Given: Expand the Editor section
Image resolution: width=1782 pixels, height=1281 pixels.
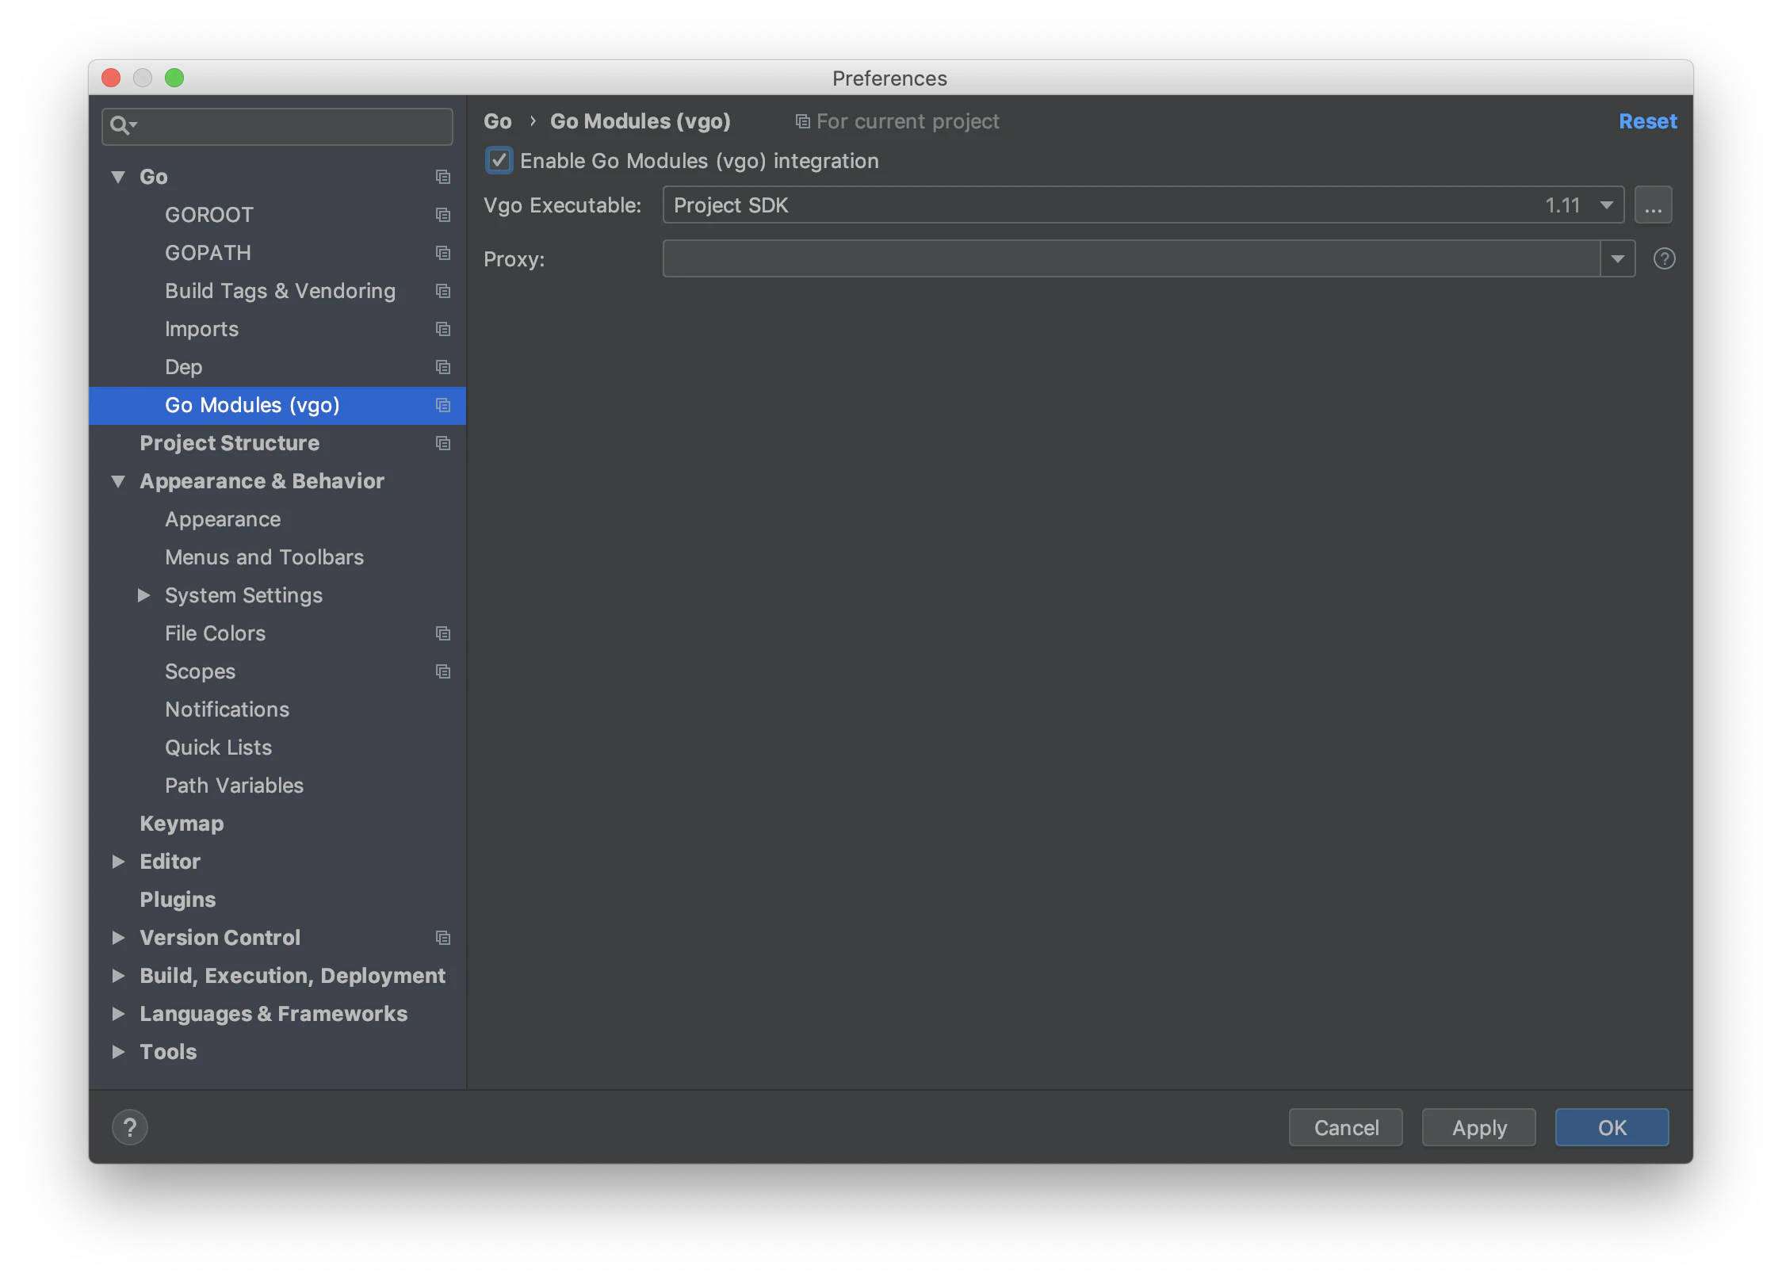Looking at the screenshot, I should [118, 862].
